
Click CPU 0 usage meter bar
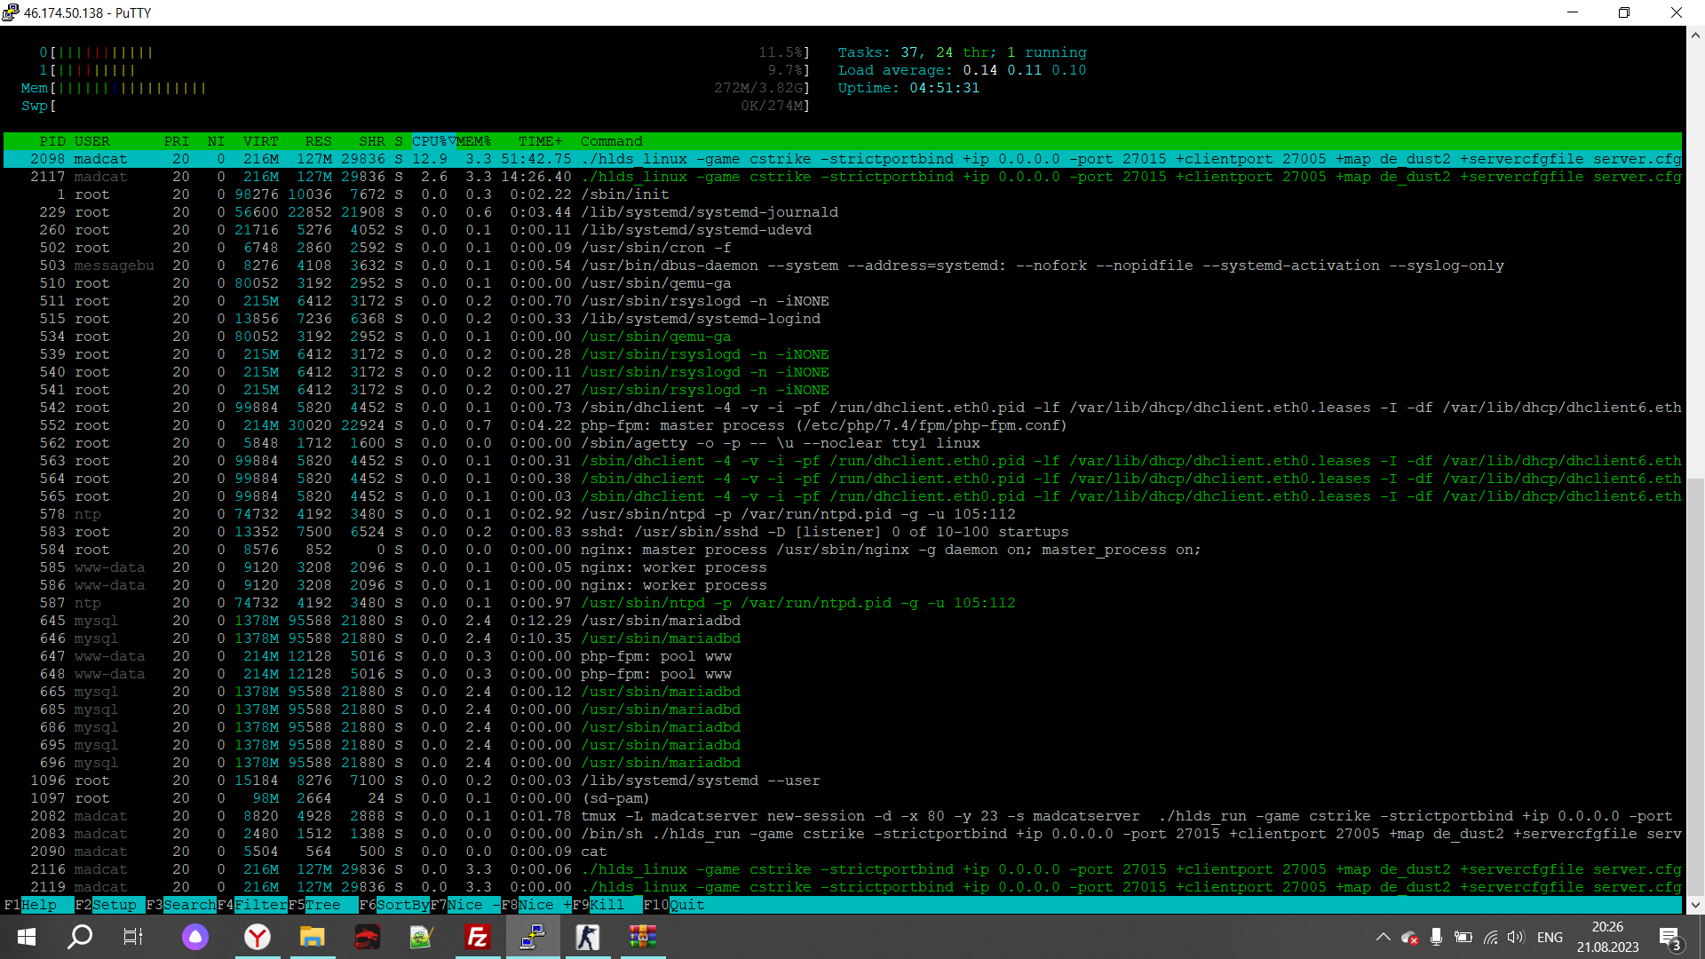tap(424, 52)
